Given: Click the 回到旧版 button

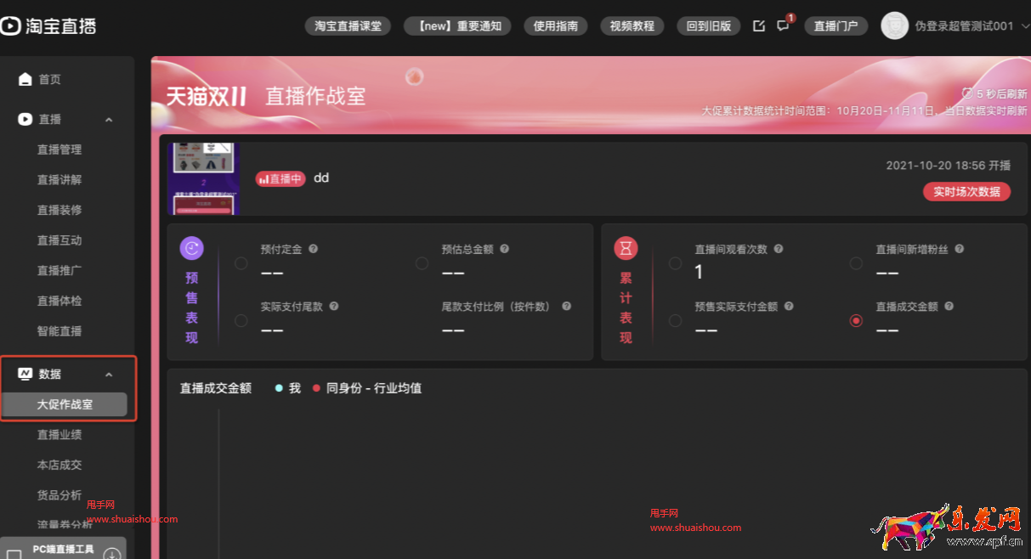Looking at the screenshot, I should point(709,25).
